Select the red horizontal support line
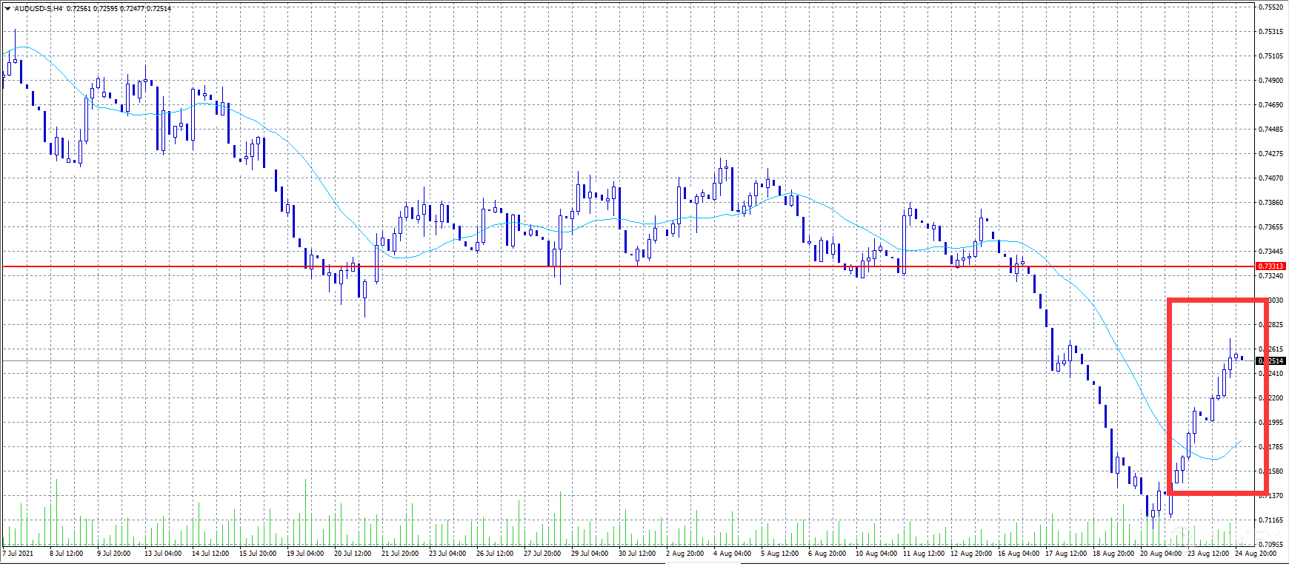1289x564 pixels. (x=593, y=266)
